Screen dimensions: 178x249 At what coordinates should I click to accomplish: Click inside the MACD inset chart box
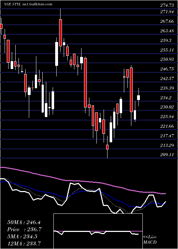click(x=98, y=231)
